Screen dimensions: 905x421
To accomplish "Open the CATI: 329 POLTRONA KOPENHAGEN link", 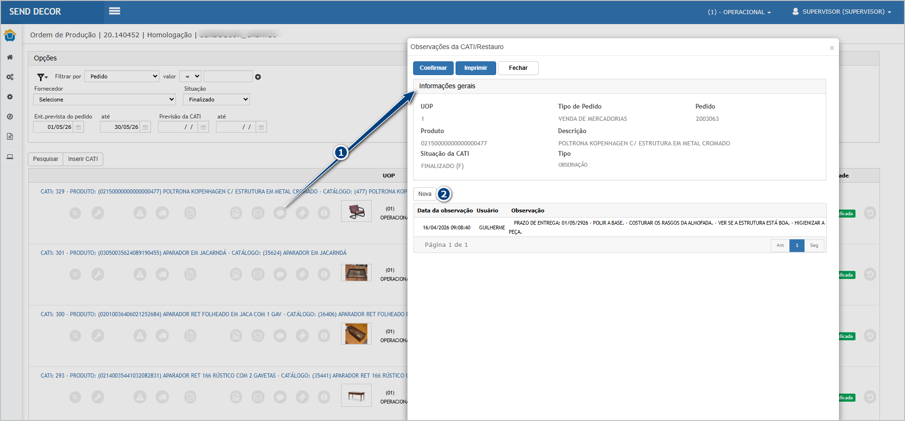I will pyautogui.click(x=224, y=192).
